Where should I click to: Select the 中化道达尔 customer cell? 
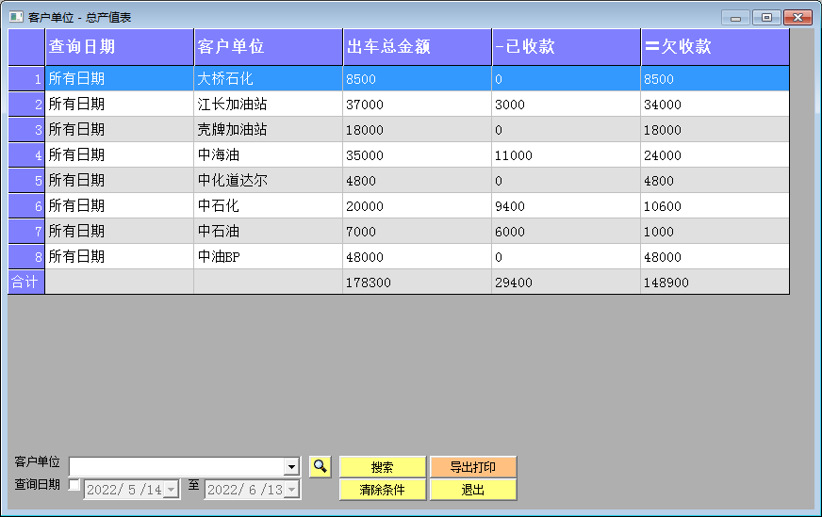pyautogui.click(x=269, y=180)
